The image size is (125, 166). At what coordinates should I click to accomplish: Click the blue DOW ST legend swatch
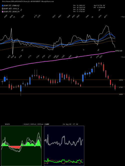(3, 6)
